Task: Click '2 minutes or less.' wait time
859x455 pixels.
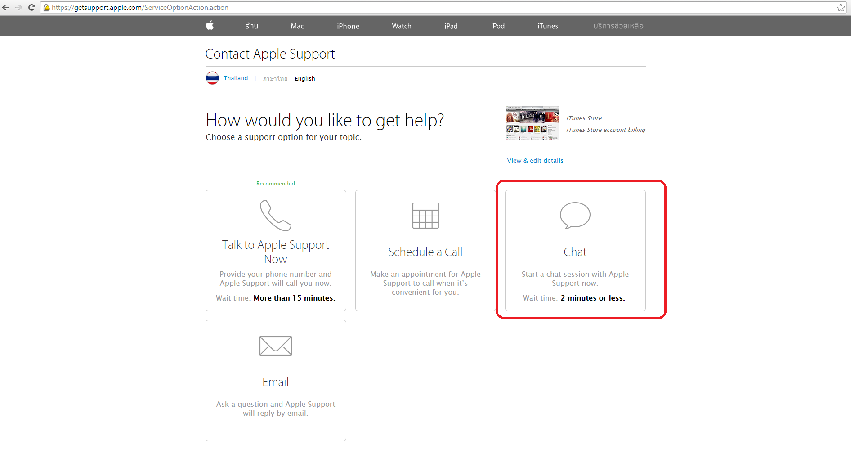Action: pyautogui.click(x=593, y=298)
